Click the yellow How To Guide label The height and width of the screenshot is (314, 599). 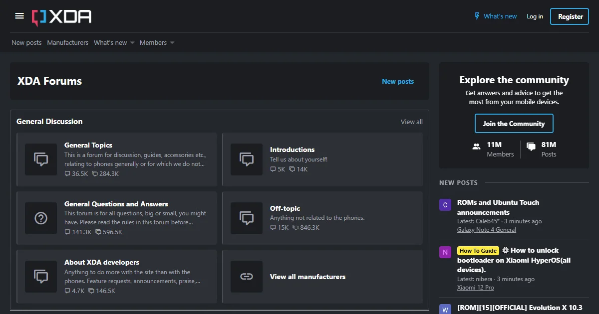478,251
